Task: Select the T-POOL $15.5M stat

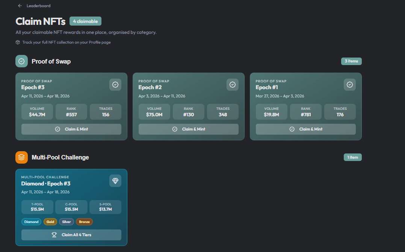Action: pos(37,207)
